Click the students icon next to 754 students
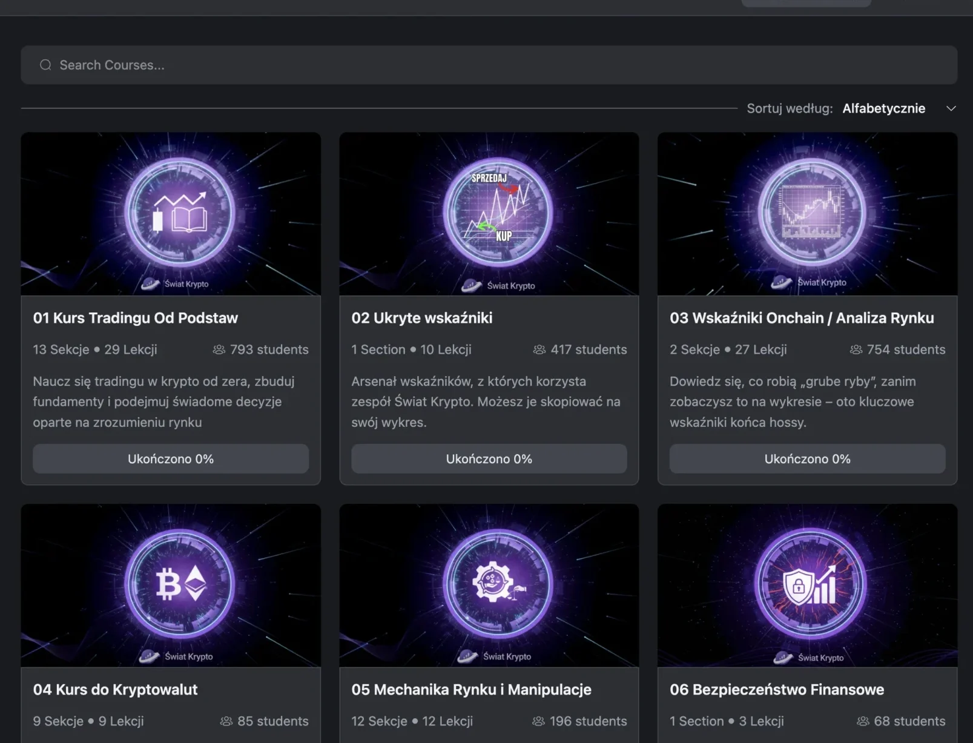This screenshot has height=743, width=973. [x=856, y=349]
